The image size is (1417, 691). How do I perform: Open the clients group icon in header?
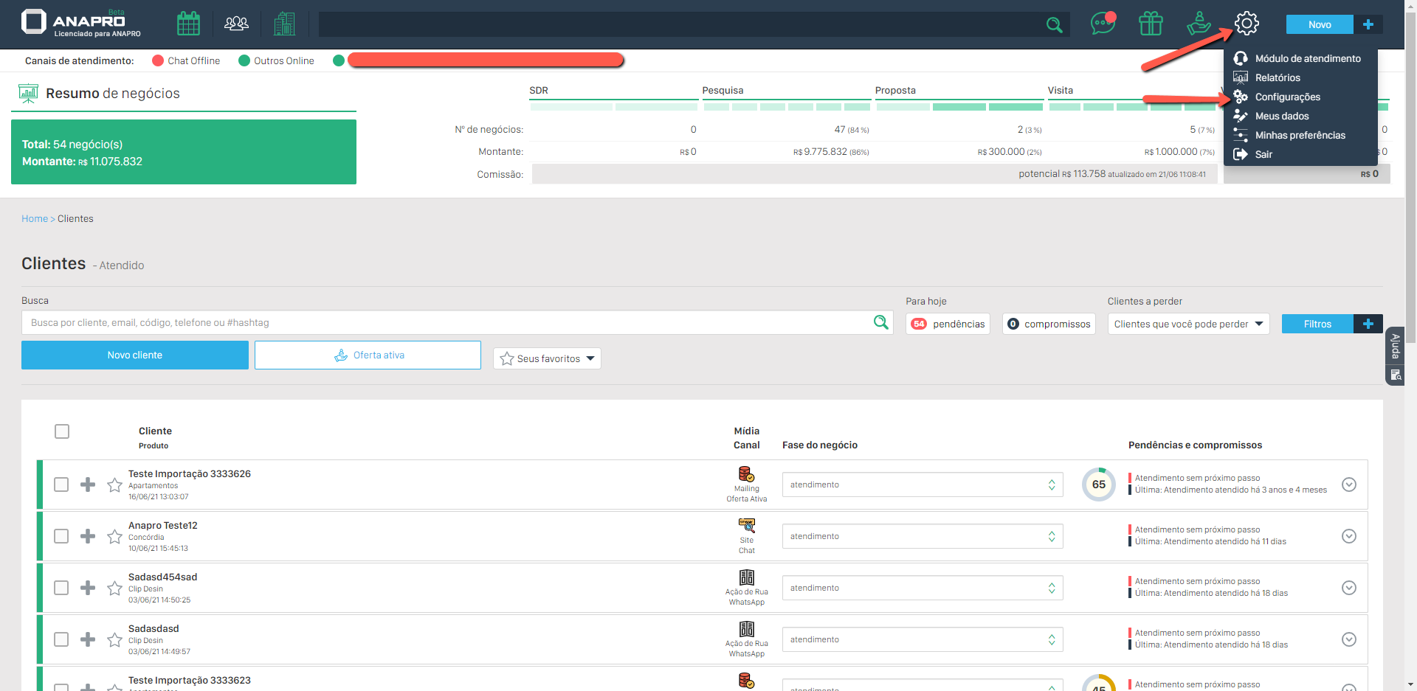click(x=236, y=24)
